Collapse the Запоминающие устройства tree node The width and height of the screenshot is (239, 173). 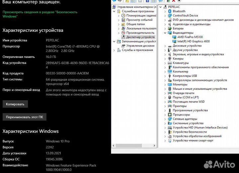pyautogui.click(x=114, y=41)
